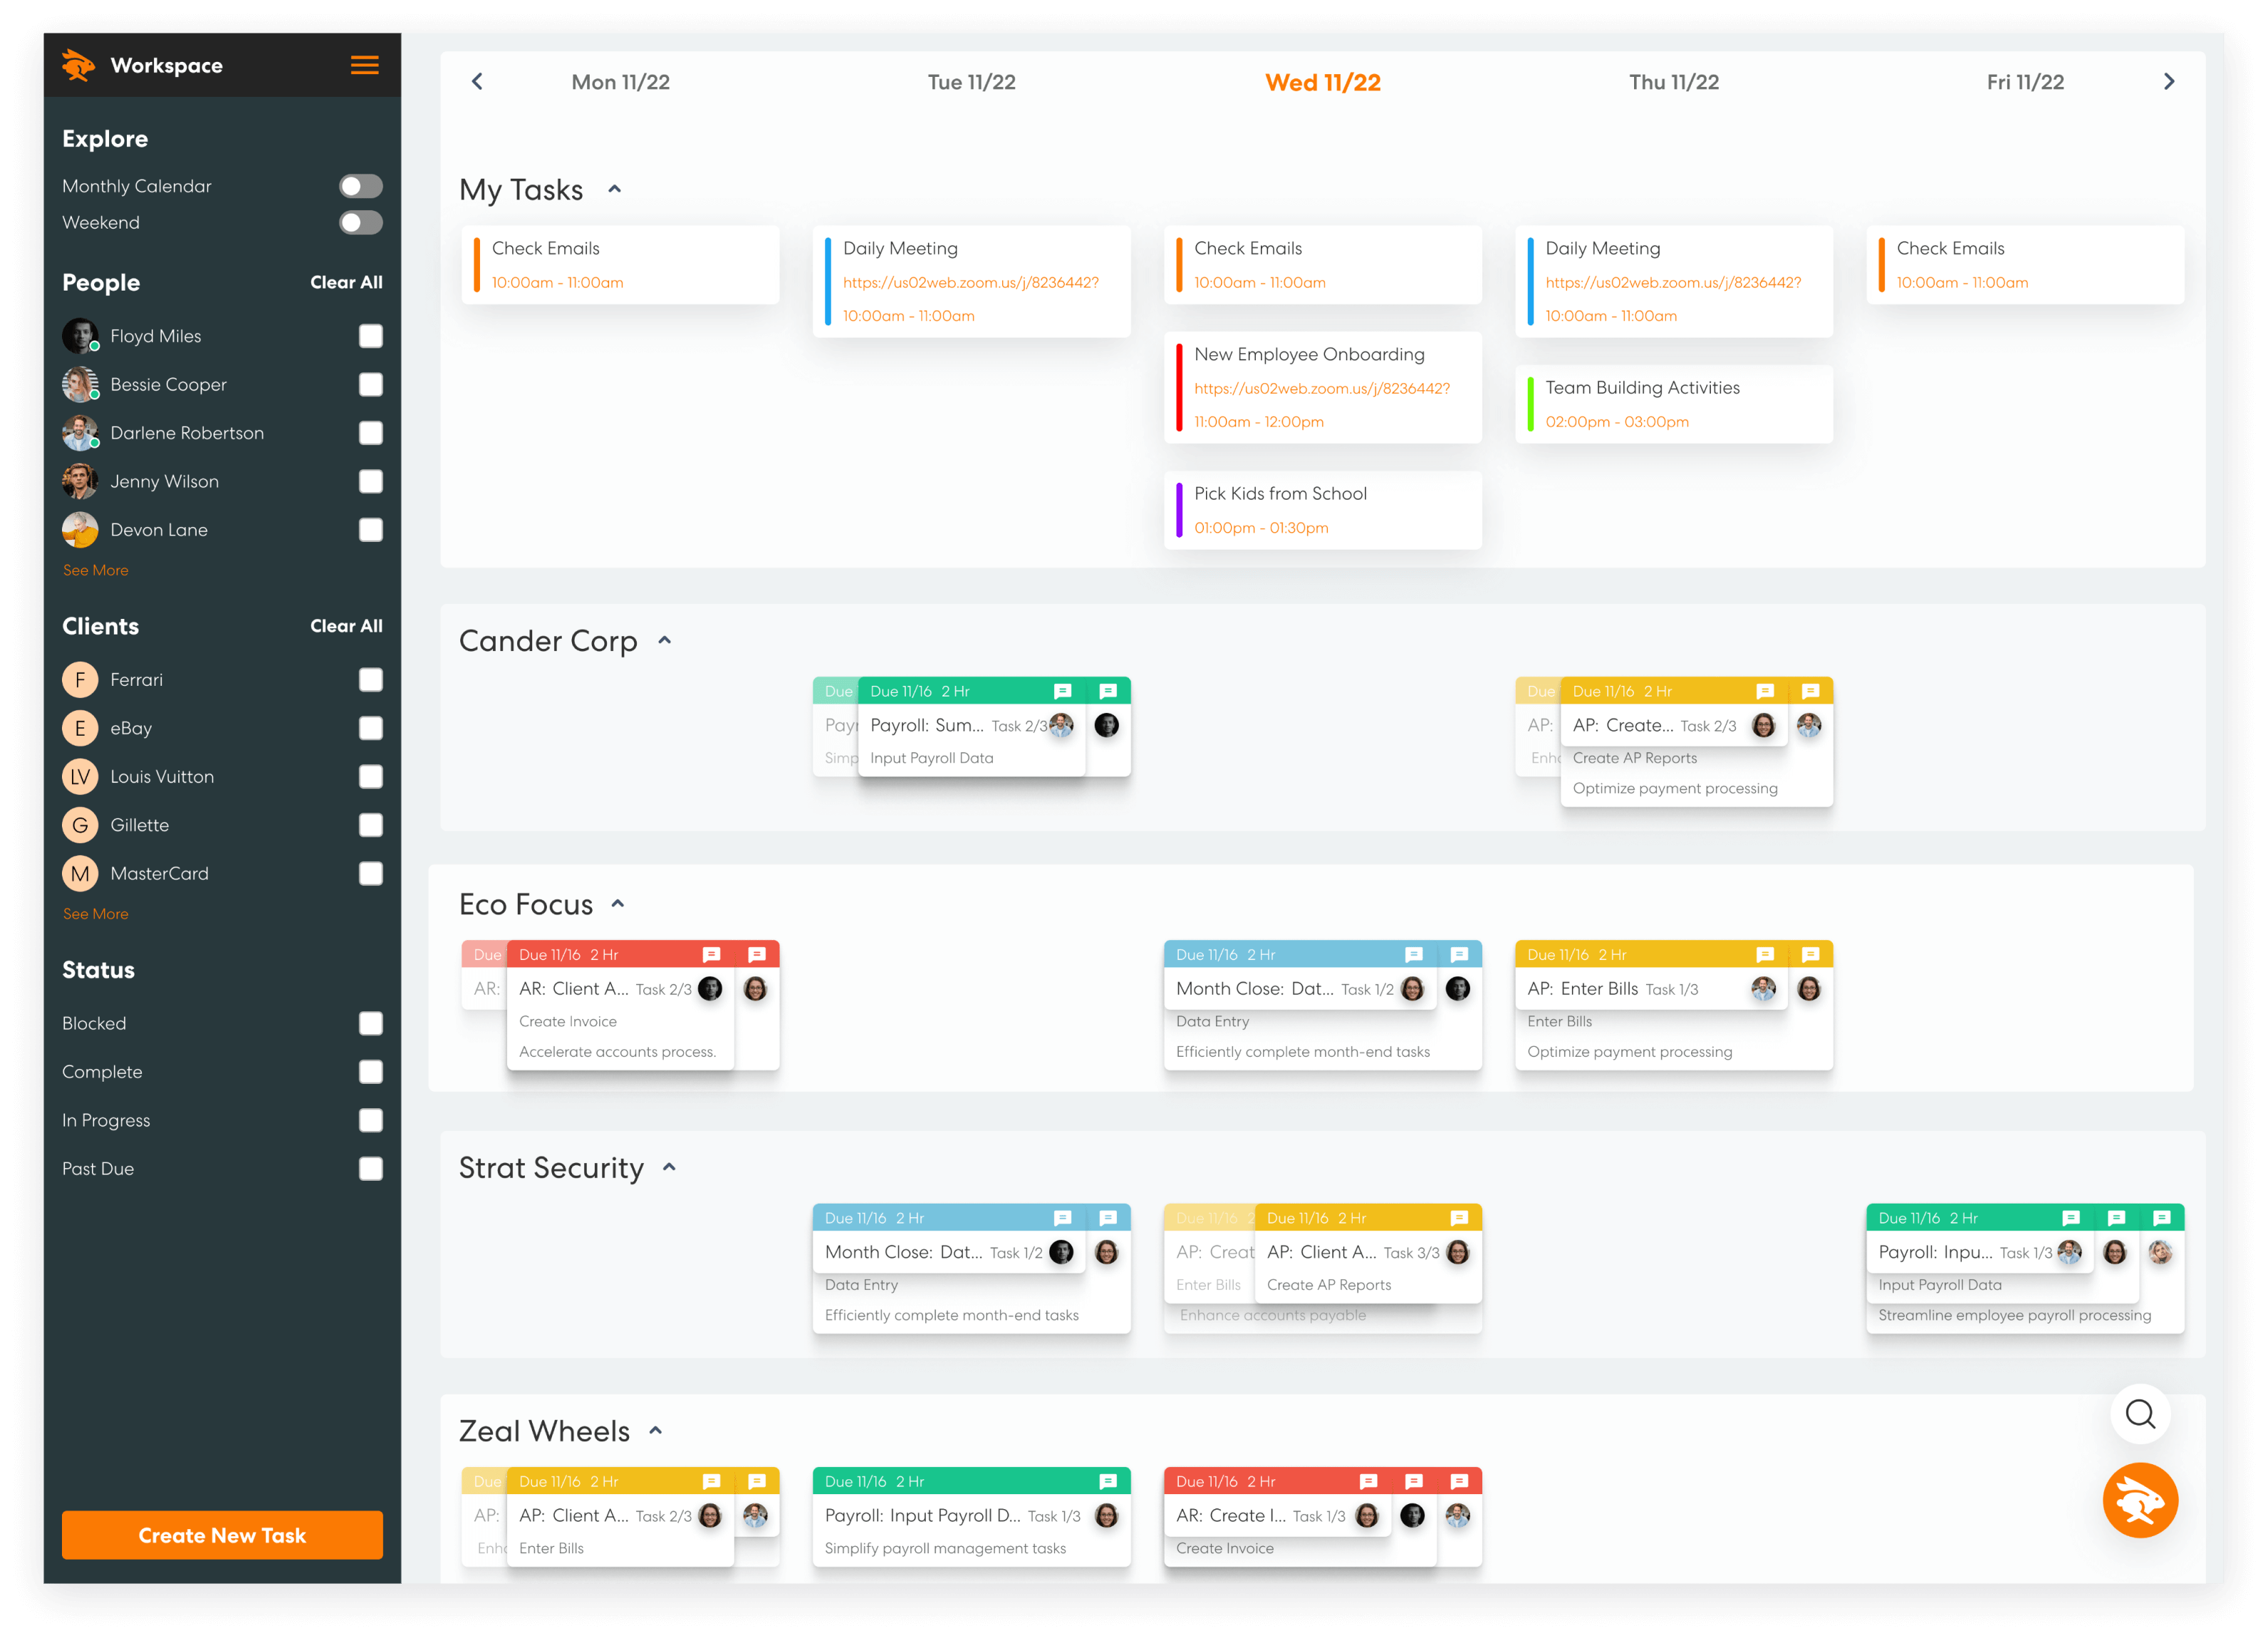The image size is (2268, 1638).
Task: Open the search magnifier floating button
Action: [2140, 1413]
